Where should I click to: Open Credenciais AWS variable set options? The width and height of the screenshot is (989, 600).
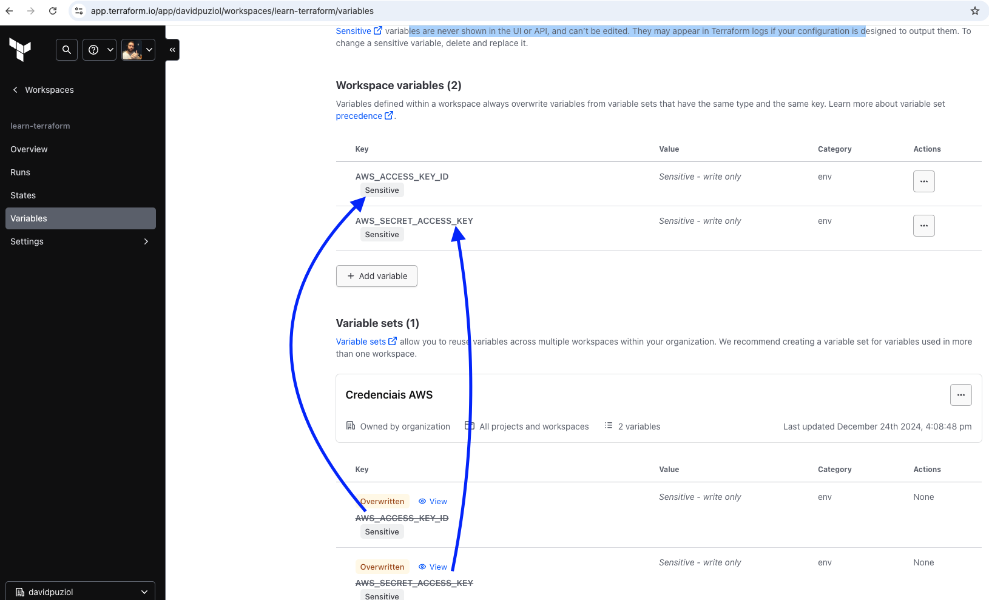point(960,395)
